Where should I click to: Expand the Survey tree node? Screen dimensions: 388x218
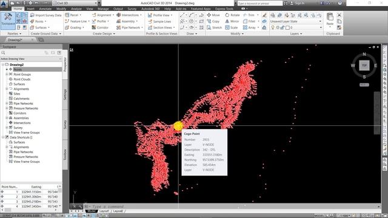[x=7, y=128]
